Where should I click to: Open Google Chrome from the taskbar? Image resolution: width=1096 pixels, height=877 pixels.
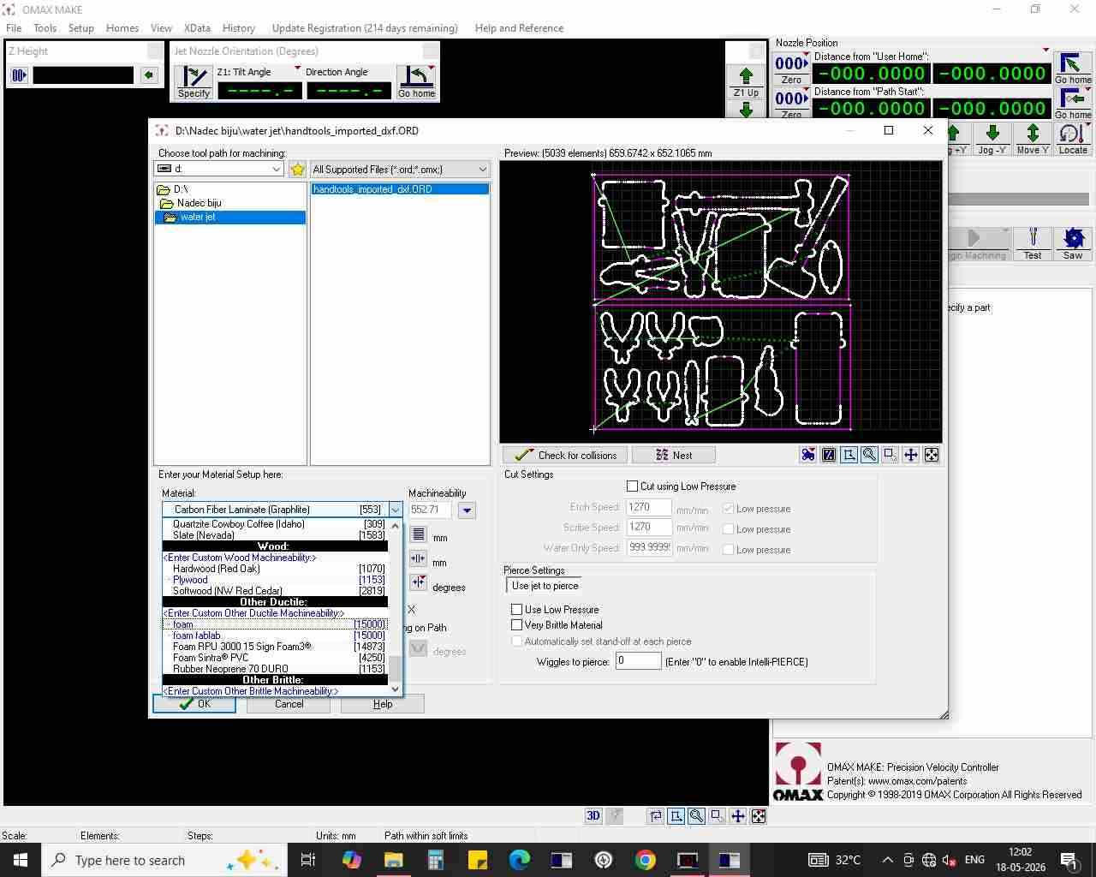[646, 860]
